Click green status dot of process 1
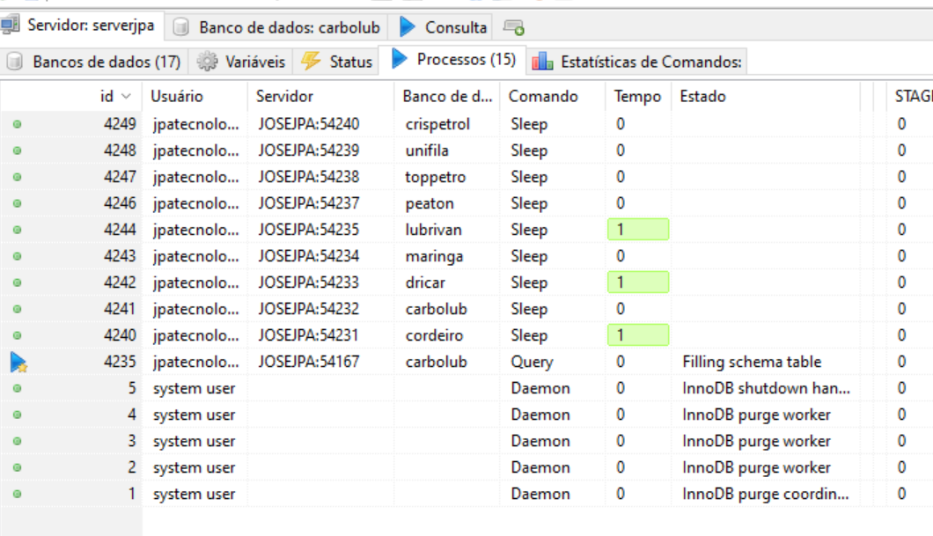 coord(18,494)
